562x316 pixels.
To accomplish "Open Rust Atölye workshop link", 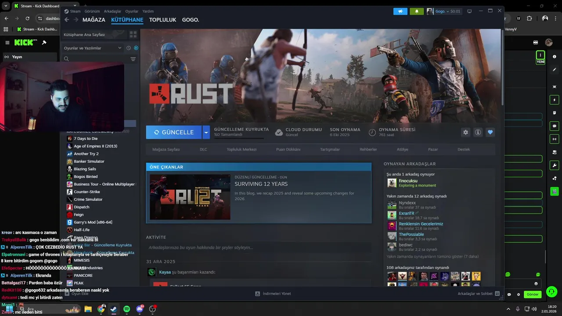I will coord(403,149).
